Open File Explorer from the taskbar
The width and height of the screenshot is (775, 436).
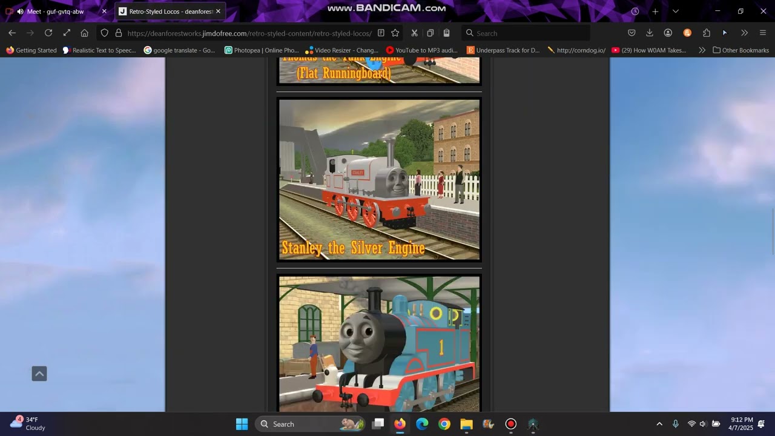(x=466, y=424)
